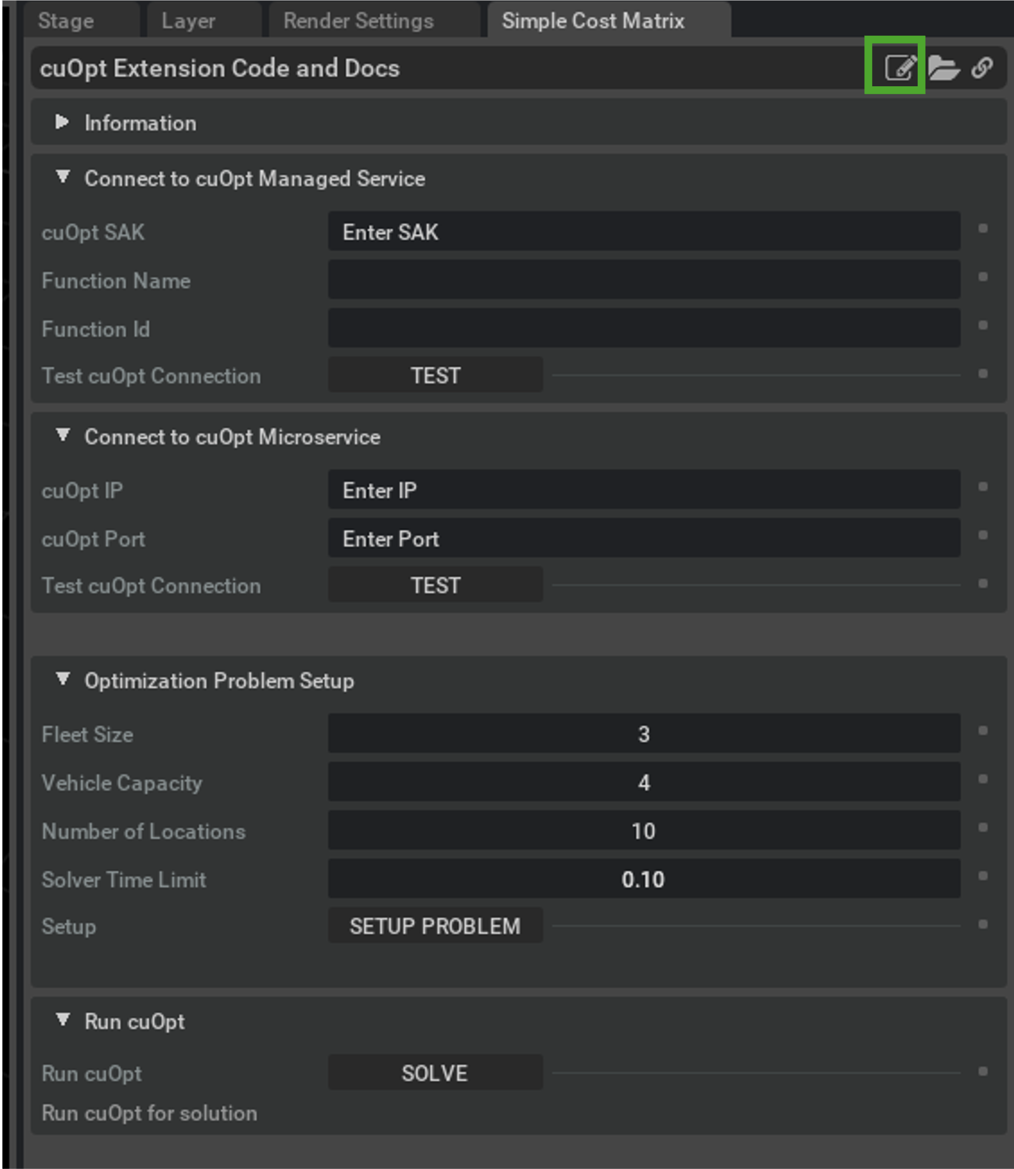1014x1169 pixels.
Task: Click the Enter SAK input field
Action: 643,231
